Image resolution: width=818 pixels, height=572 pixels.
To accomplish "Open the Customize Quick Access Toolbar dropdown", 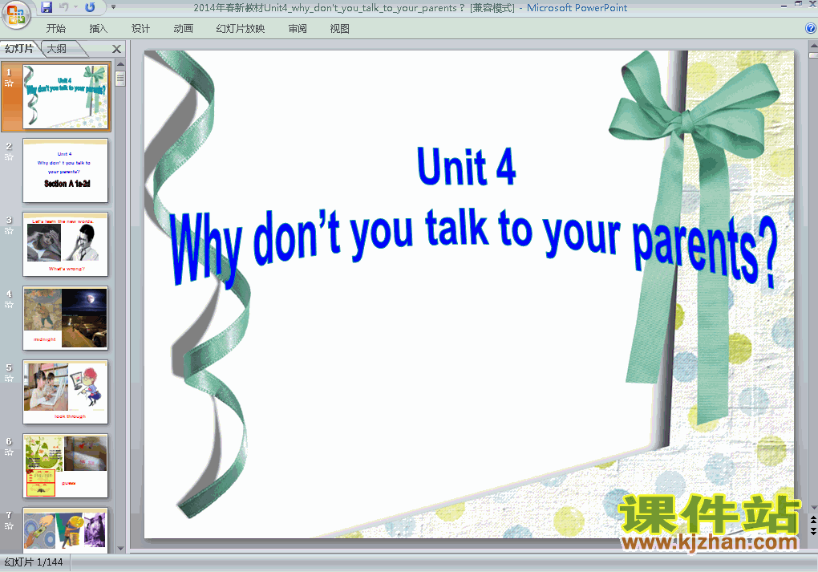I will pos(113,7).
